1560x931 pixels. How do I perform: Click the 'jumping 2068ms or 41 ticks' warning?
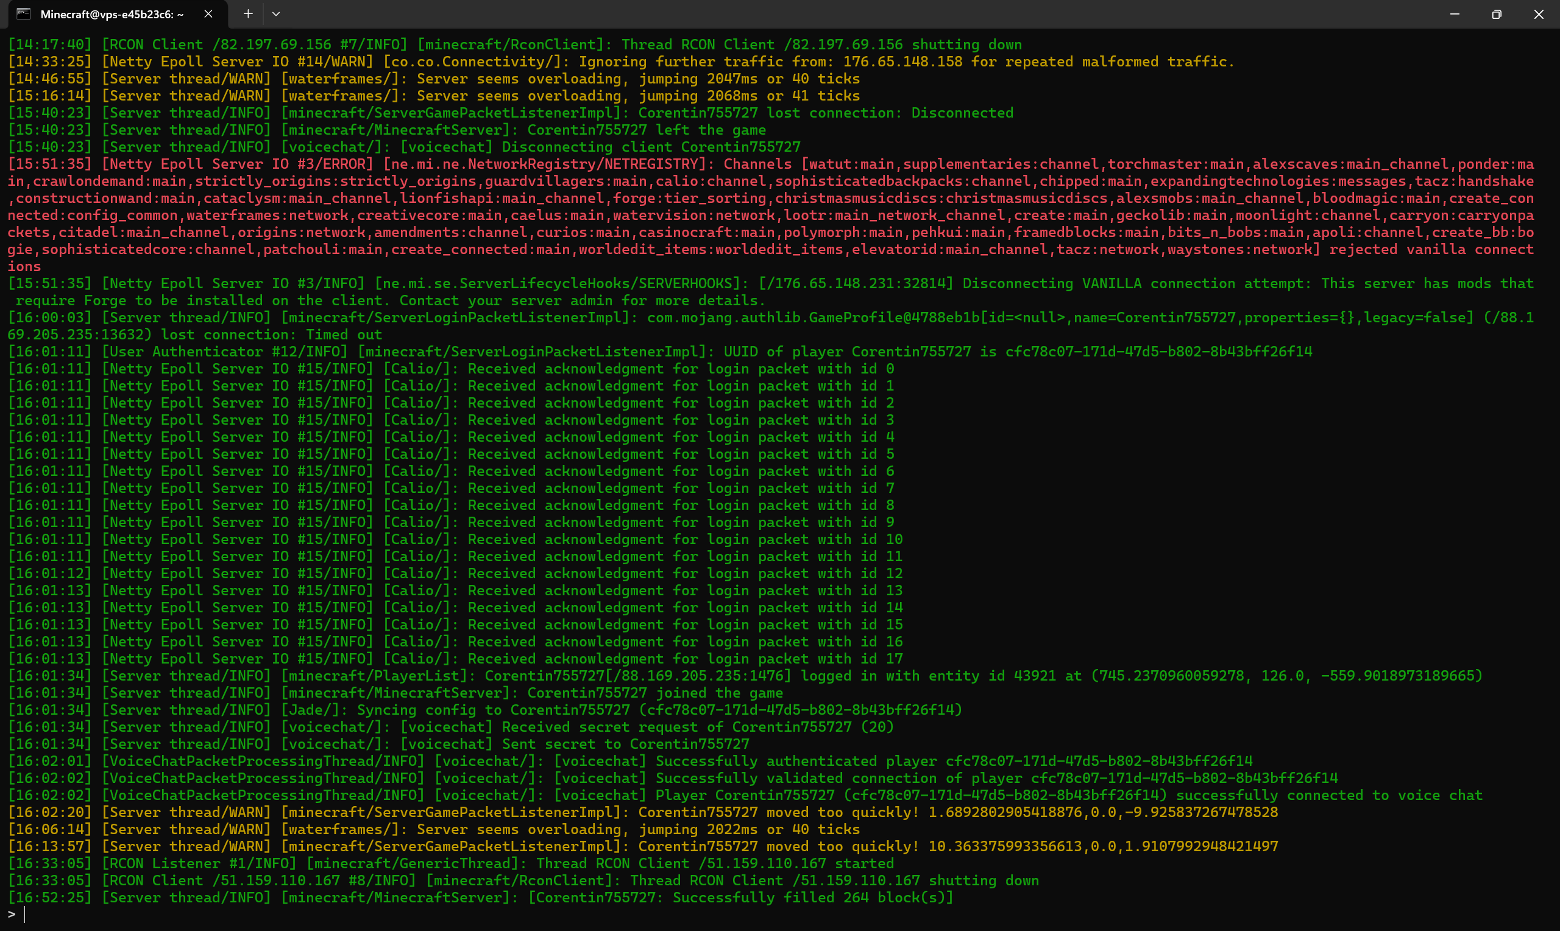pos(434,96)
